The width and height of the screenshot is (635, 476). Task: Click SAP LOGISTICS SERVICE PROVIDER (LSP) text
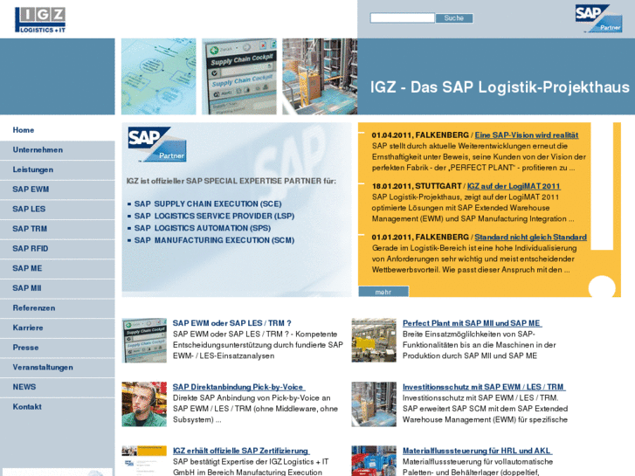click(214, 217)
